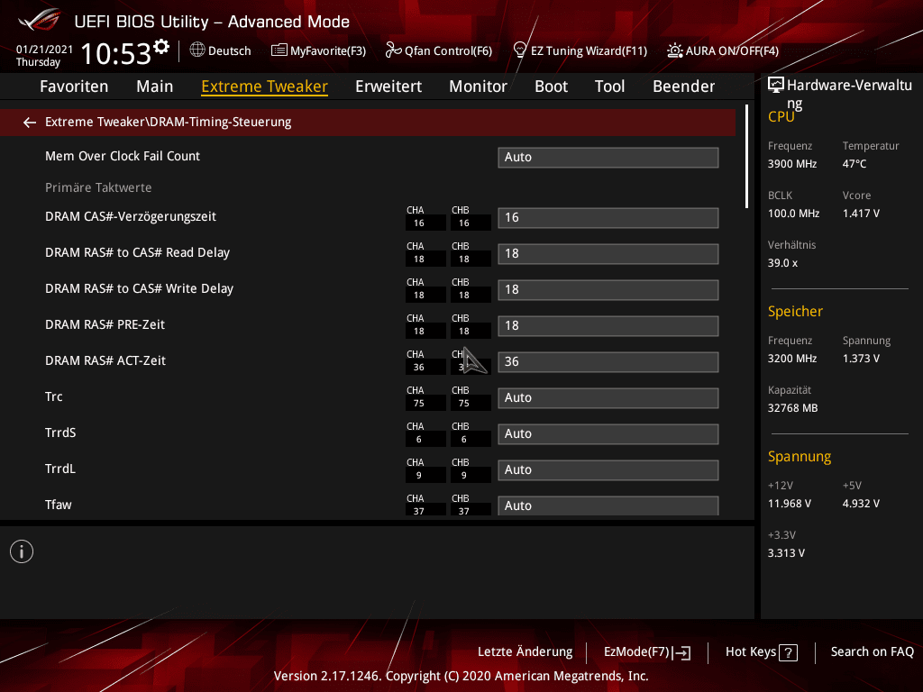Click Extreme Tweaker\DRAM-Timing-Steuerung breadcrumb
The width and height of the screenshot is (923, 692).
(169, 122)
